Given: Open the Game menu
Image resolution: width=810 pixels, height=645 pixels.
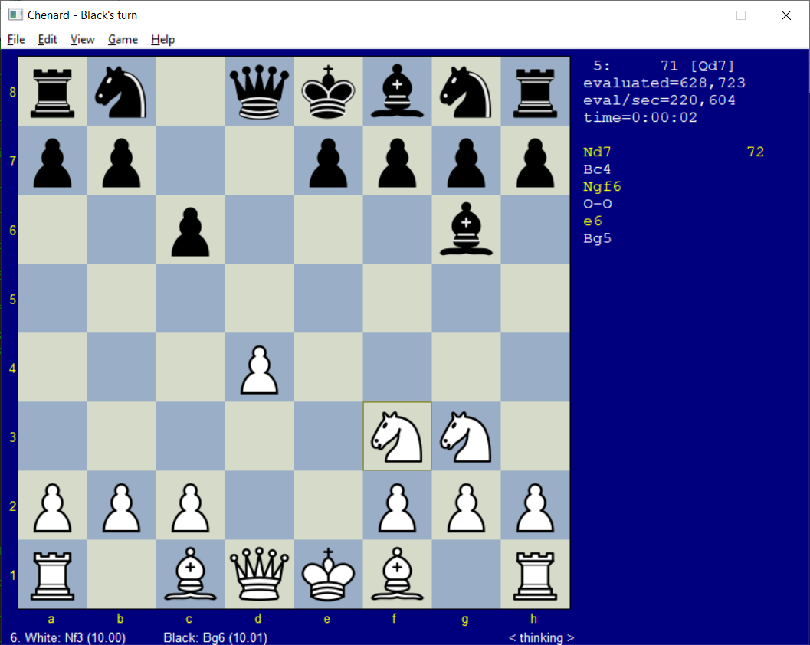Looking at the screenshot, I should click(123, 39).
